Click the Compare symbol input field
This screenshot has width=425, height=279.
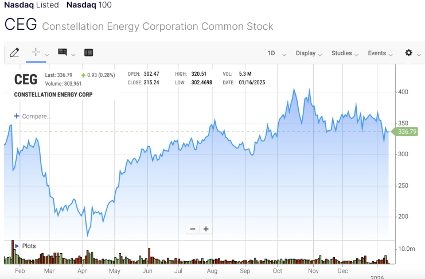click(x=37, y=117)
